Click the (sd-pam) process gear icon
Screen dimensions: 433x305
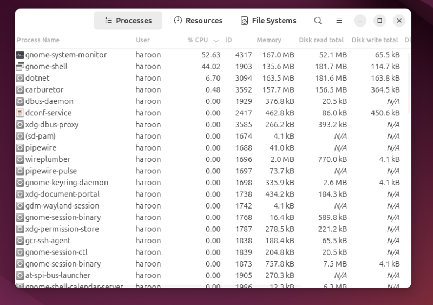[20, 136]
